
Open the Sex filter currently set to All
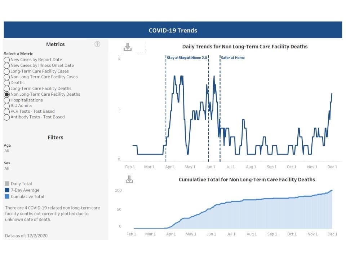coord(6,168)
